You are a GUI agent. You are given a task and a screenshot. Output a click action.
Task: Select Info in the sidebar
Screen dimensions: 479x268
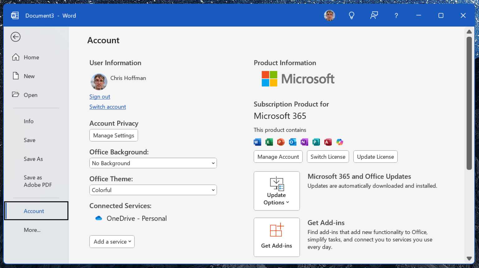pyautogui.click(x=29, y=121)
